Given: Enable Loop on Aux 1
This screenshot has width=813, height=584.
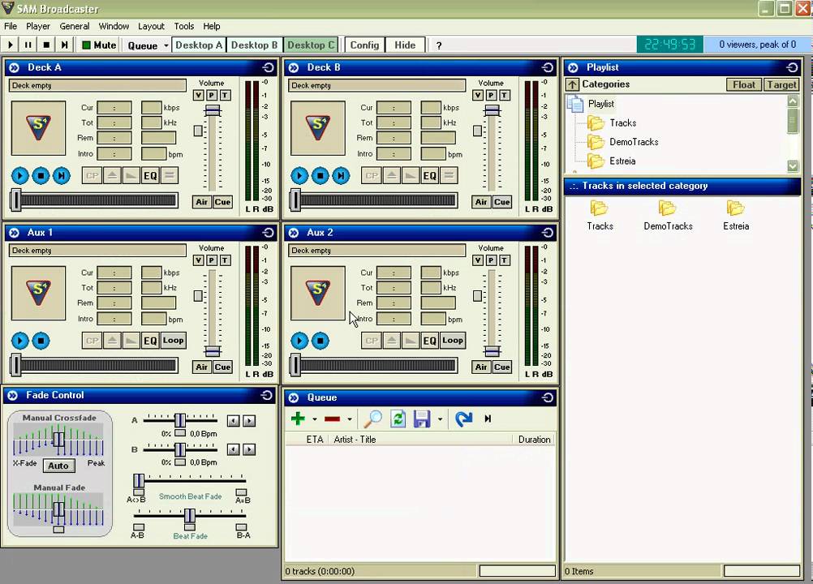Looking at the screenshot, I should coord(173,341).
